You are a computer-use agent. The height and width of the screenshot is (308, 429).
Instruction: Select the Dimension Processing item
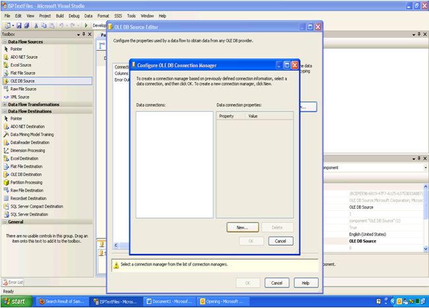(28, 151)
